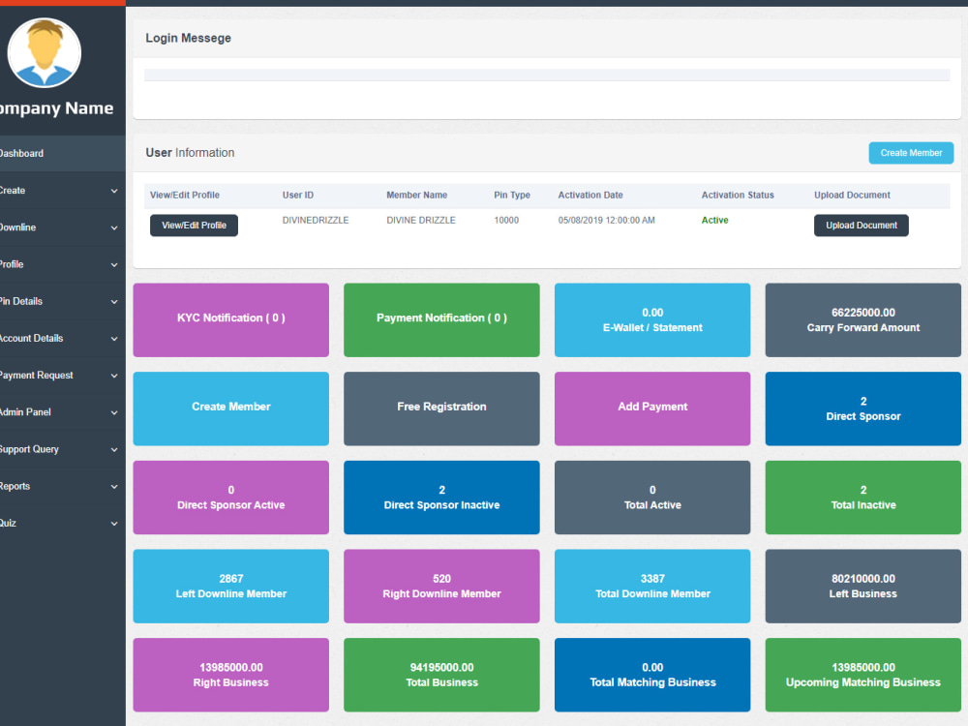Click the DIVINE DRIZZLE member name cell

pos(421,220)
